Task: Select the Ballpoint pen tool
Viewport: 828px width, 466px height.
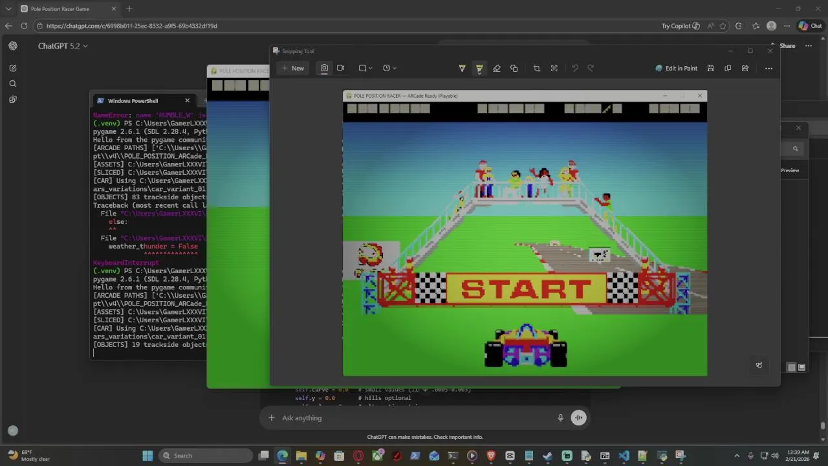Action: [x=462, y=68]
